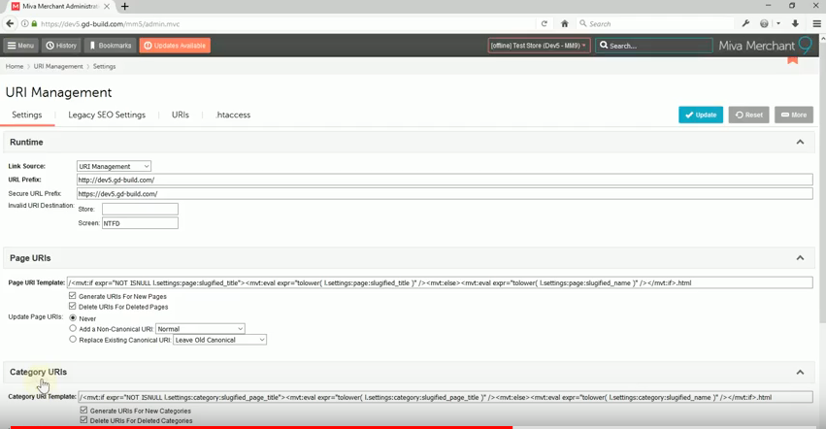Open the Link Source dropdown
The image size is (826, 429).
pyautogui.click(x=114, y=166)
